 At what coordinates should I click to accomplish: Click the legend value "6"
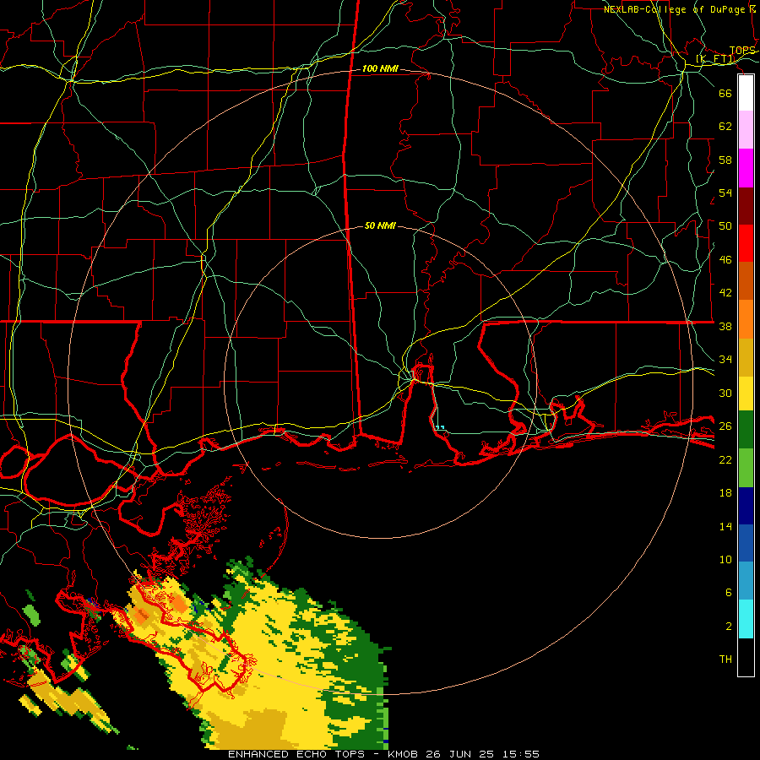click(x=729, y=593)
